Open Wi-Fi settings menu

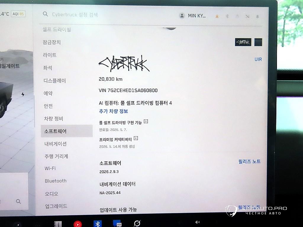pos(50,168)
